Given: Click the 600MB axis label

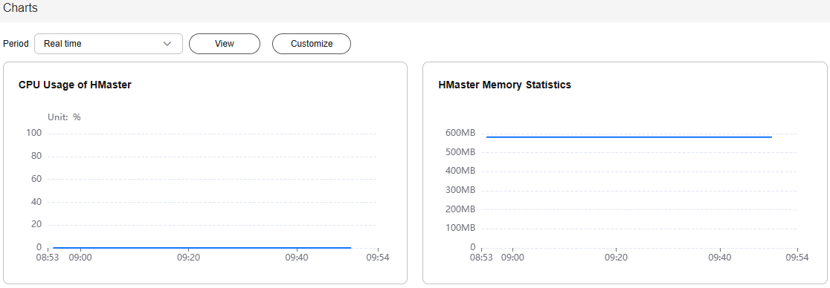Looking at the screenshot, I should [460, 133].
